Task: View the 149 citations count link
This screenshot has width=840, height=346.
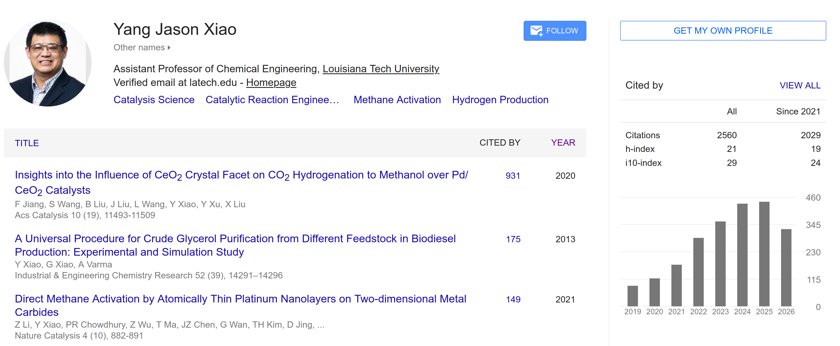Action: pyautogui.click(x=513, y=299)
